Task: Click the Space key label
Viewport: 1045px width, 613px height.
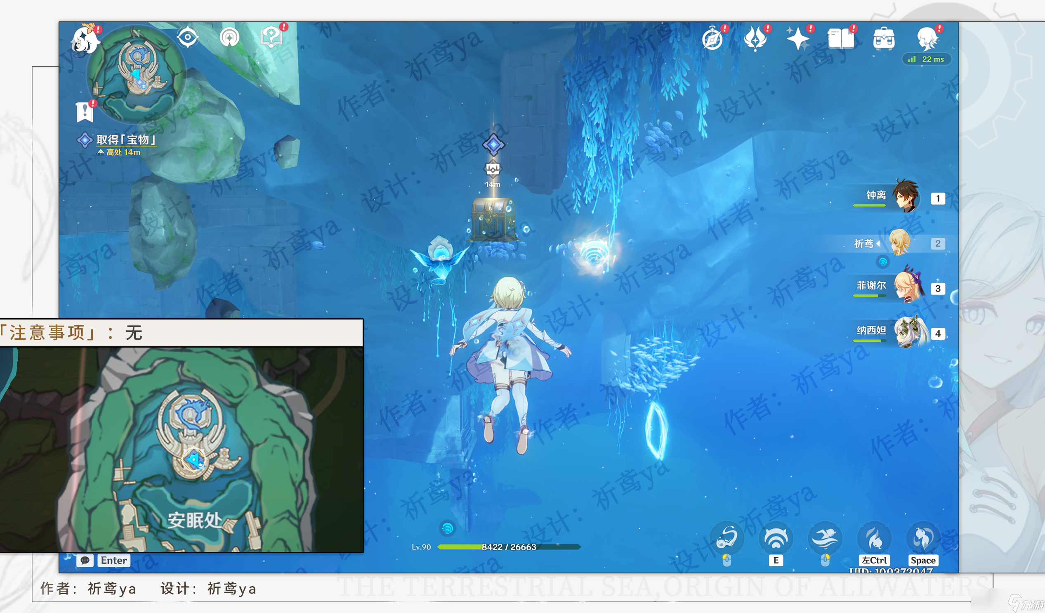Action: (x=923, y=560)
